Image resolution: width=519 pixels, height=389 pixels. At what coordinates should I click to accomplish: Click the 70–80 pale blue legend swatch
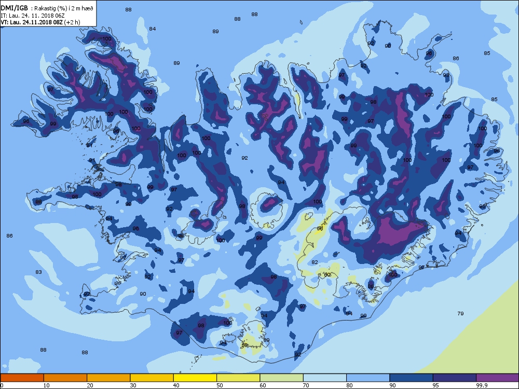pos(325,378)
